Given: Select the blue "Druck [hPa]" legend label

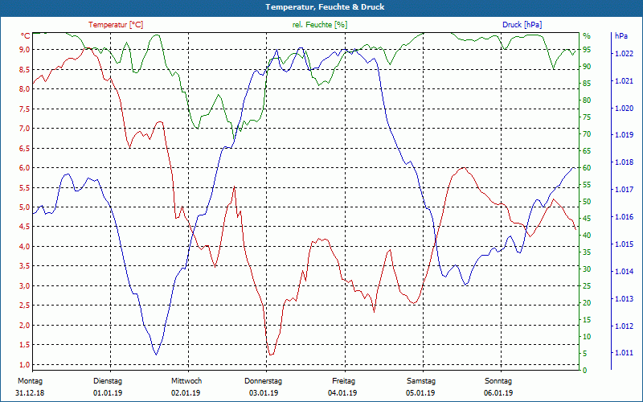Looking at the screenshot, I should pyautogui.click(x=522, y=25).
